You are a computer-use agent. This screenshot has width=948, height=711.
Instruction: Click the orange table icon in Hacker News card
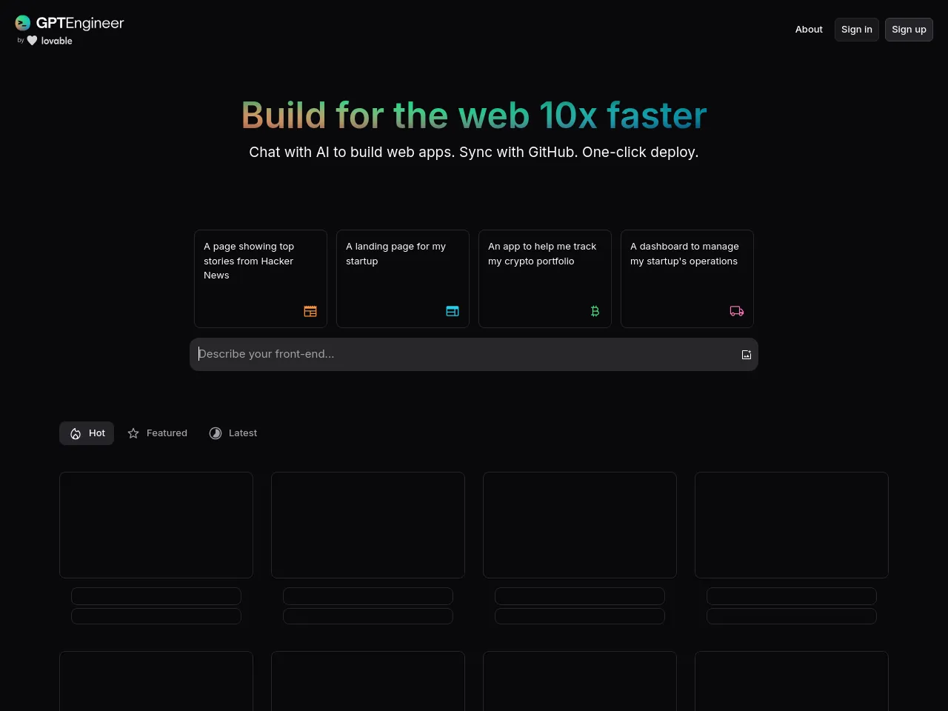pyautogui.click(x=310, y=312)
